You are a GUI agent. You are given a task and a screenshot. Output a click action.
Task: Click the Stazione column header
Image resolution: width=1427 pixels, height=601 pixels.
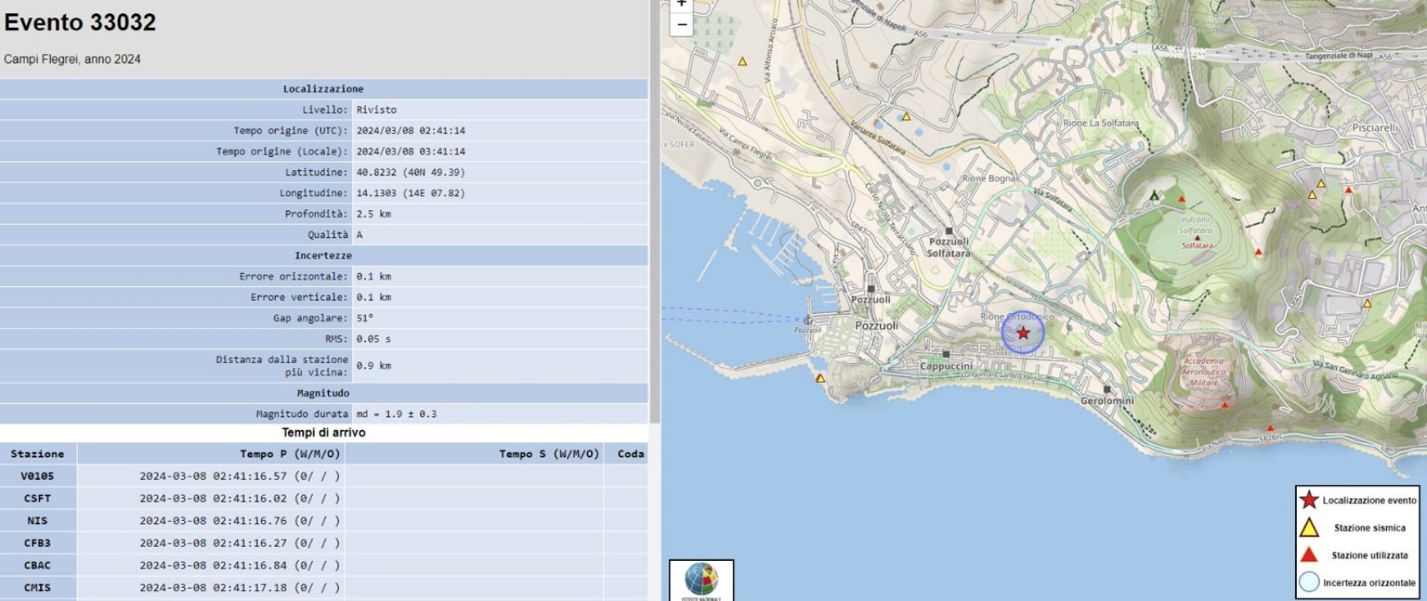coord(38,454)
